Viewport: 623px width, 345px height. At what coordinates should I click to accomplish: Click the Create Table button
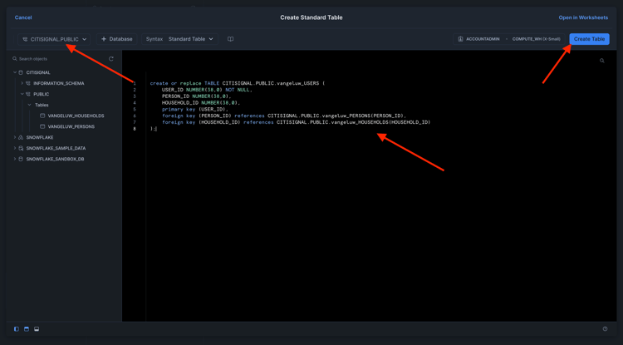pyautogui.click(x=589, y=39)
